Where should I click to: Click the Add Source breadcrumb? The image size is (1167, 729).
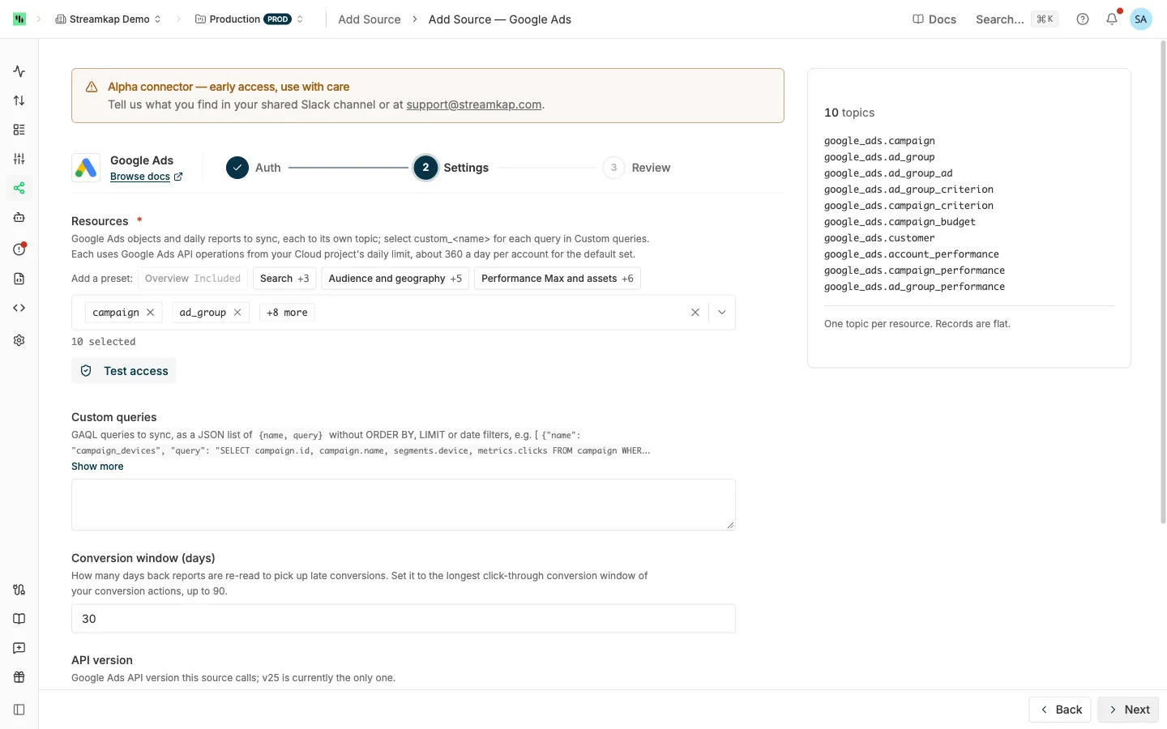point(370,19)
